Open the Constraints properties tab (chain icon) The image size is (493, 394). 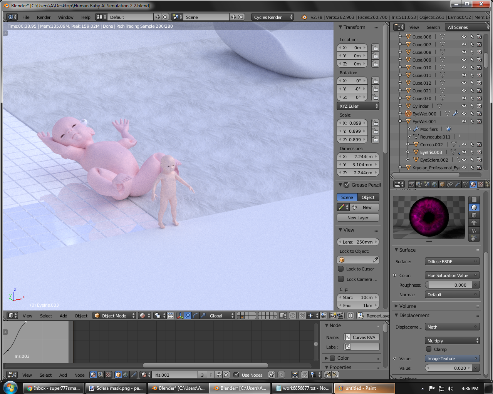pyautogui.click(x=450, y=184)
